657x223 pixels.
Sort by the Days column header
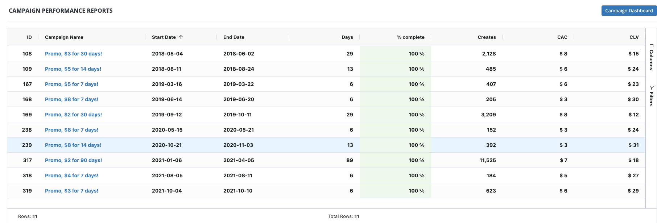347,37
